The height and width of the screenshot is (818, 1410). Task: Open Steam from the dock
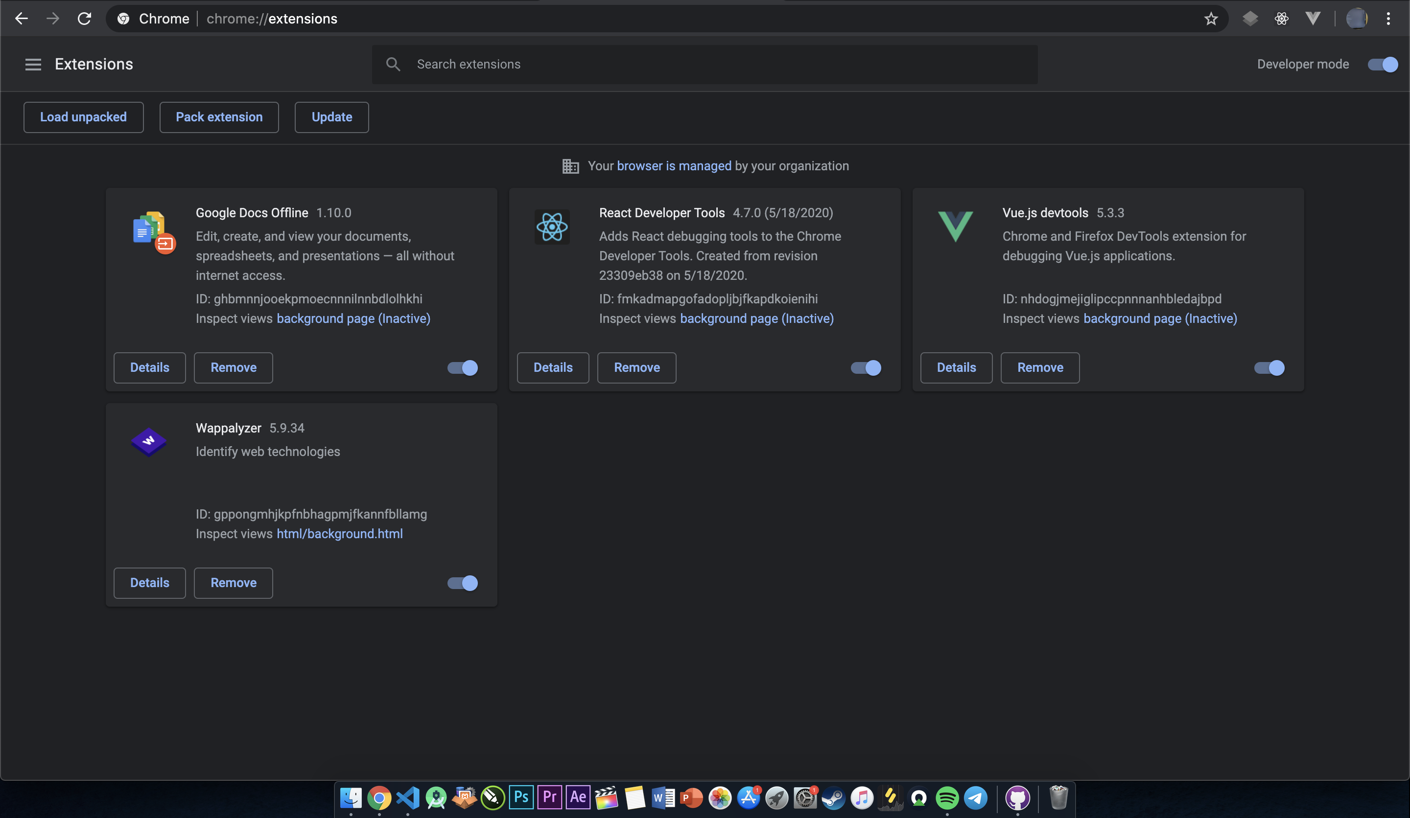[834, 798]
